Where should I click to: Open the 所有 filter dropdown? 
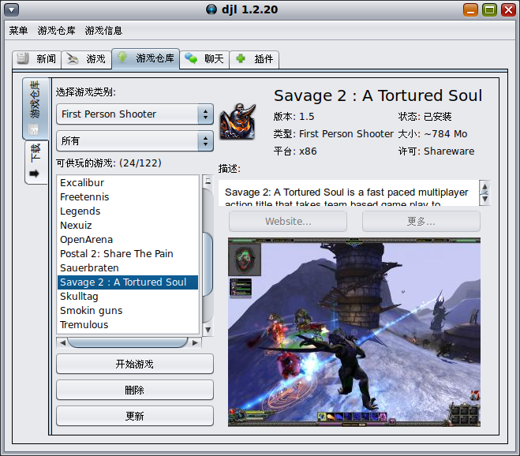tap(135, 141)
